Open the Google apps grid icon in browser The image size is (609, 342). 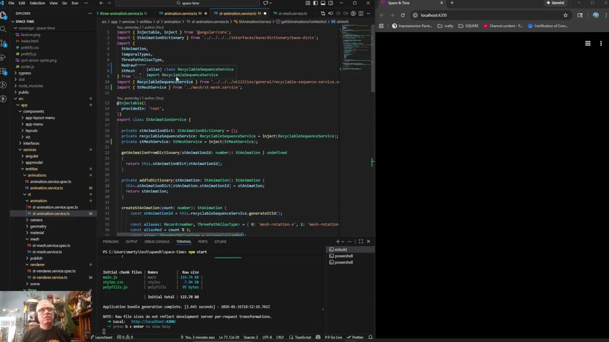[x=588, y=44]
